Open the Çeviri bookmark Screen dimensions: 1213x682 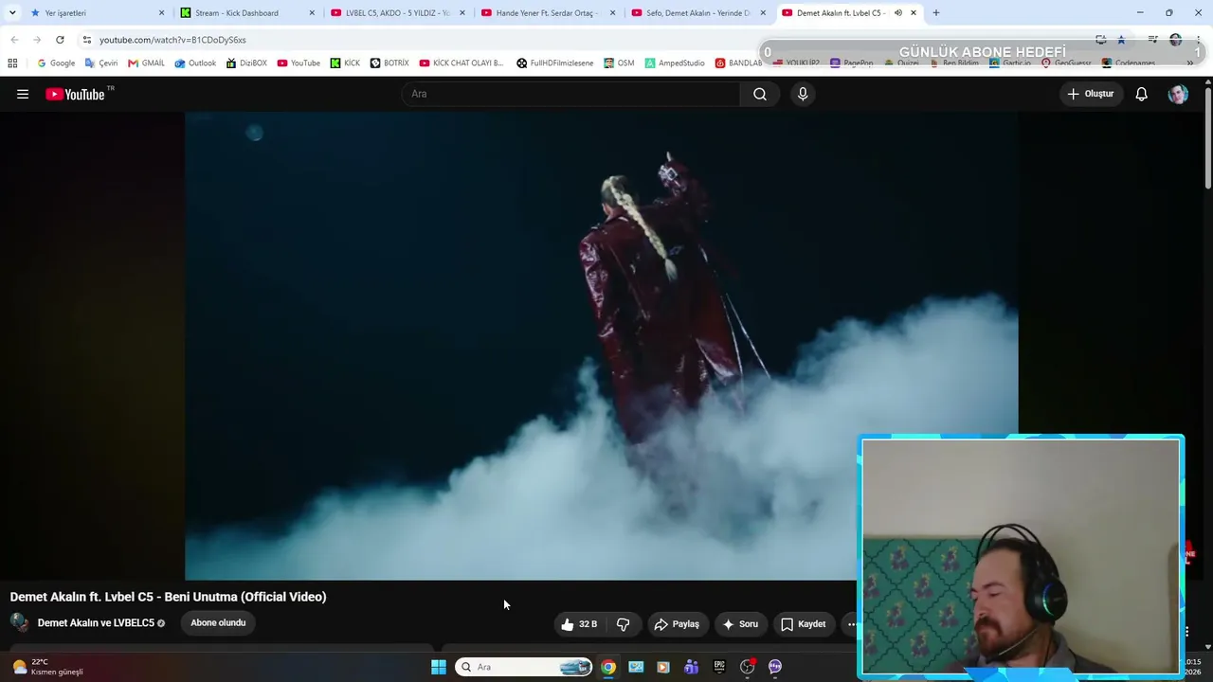coord(101,63)
